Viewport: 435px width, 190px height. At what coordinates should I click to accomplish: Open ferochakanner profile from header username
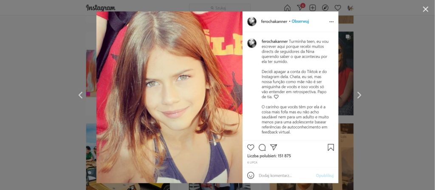click(x=274, y=21)
